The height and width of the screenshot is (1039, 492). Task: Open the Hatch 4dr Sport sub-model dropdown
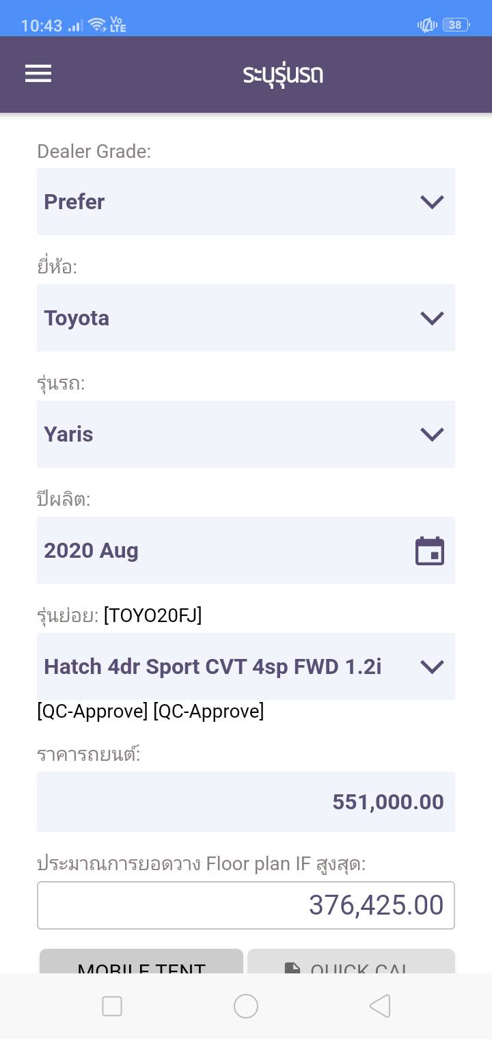[246, 666]
